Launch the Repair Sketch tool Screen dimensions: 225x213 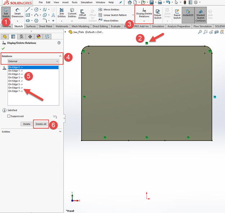(158, 14)
